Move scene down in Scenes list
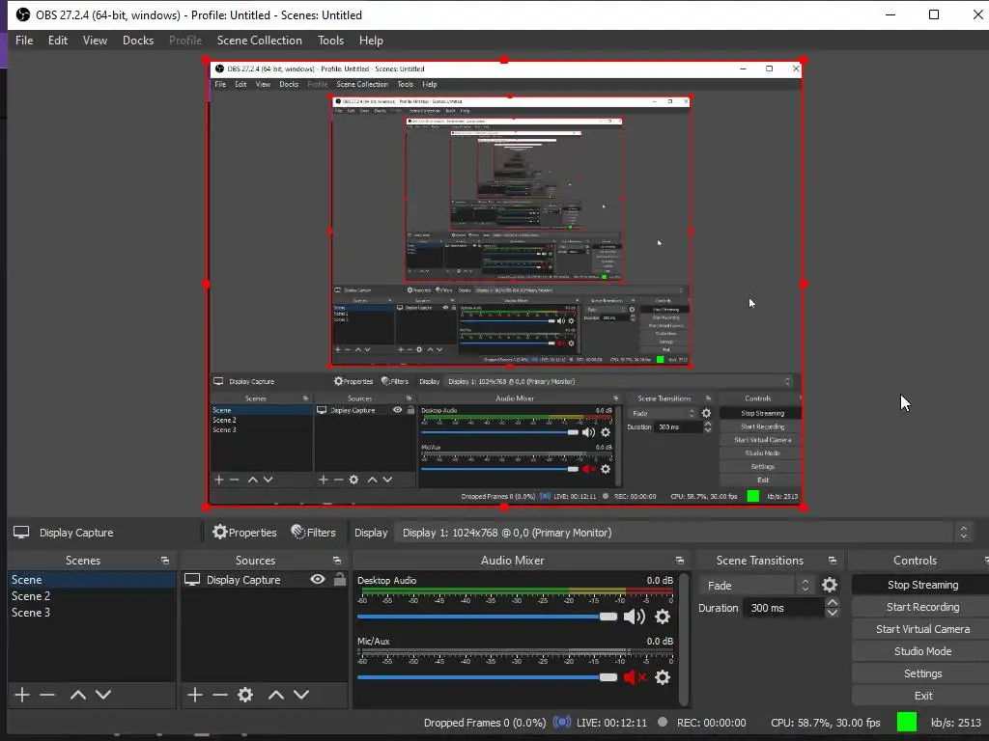 (x=103, y=695)
